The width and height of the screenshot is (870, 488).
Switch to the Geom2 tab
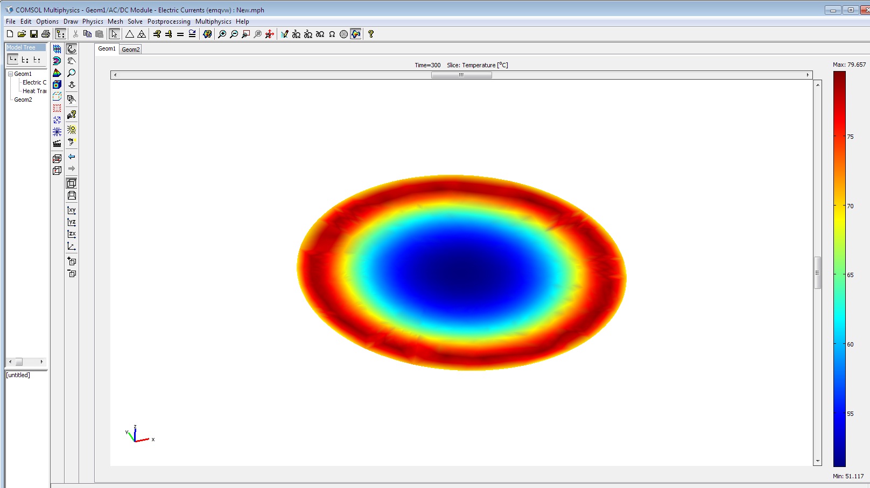[x=130, y=49]
